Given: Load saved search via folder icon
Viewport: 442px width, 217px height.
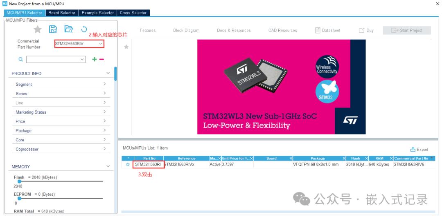Looking at the screenshot, I should pos(68,29).
